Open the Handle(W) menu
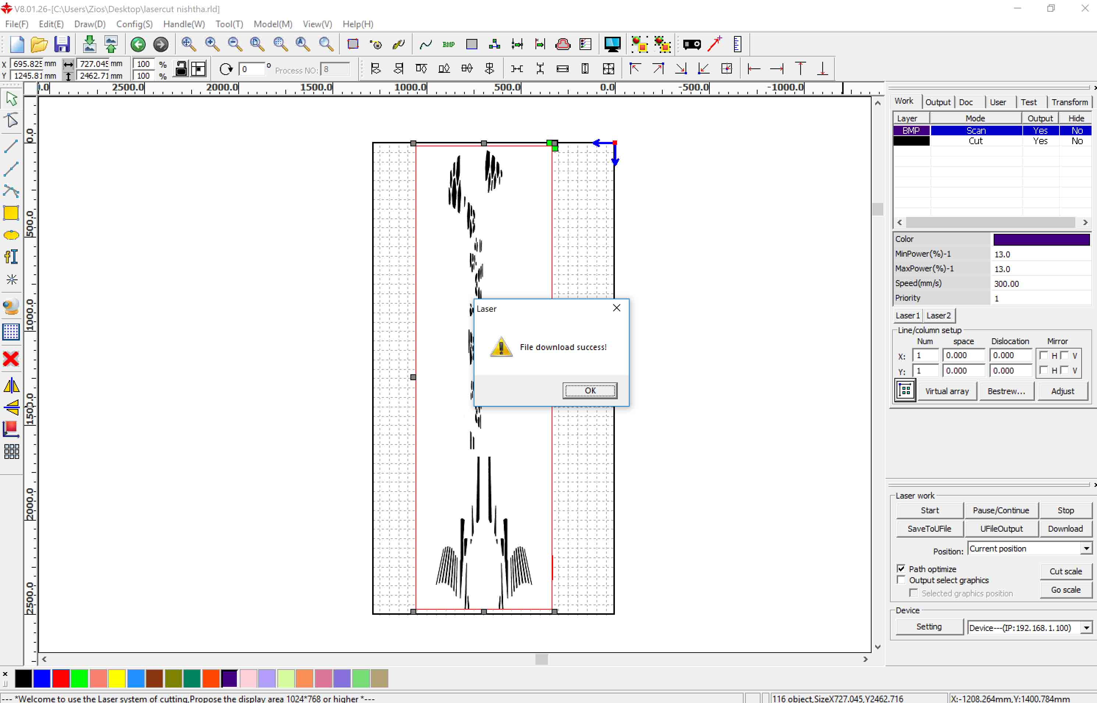1097x703 pixels. pyautogui.click(x=184, y=24)
